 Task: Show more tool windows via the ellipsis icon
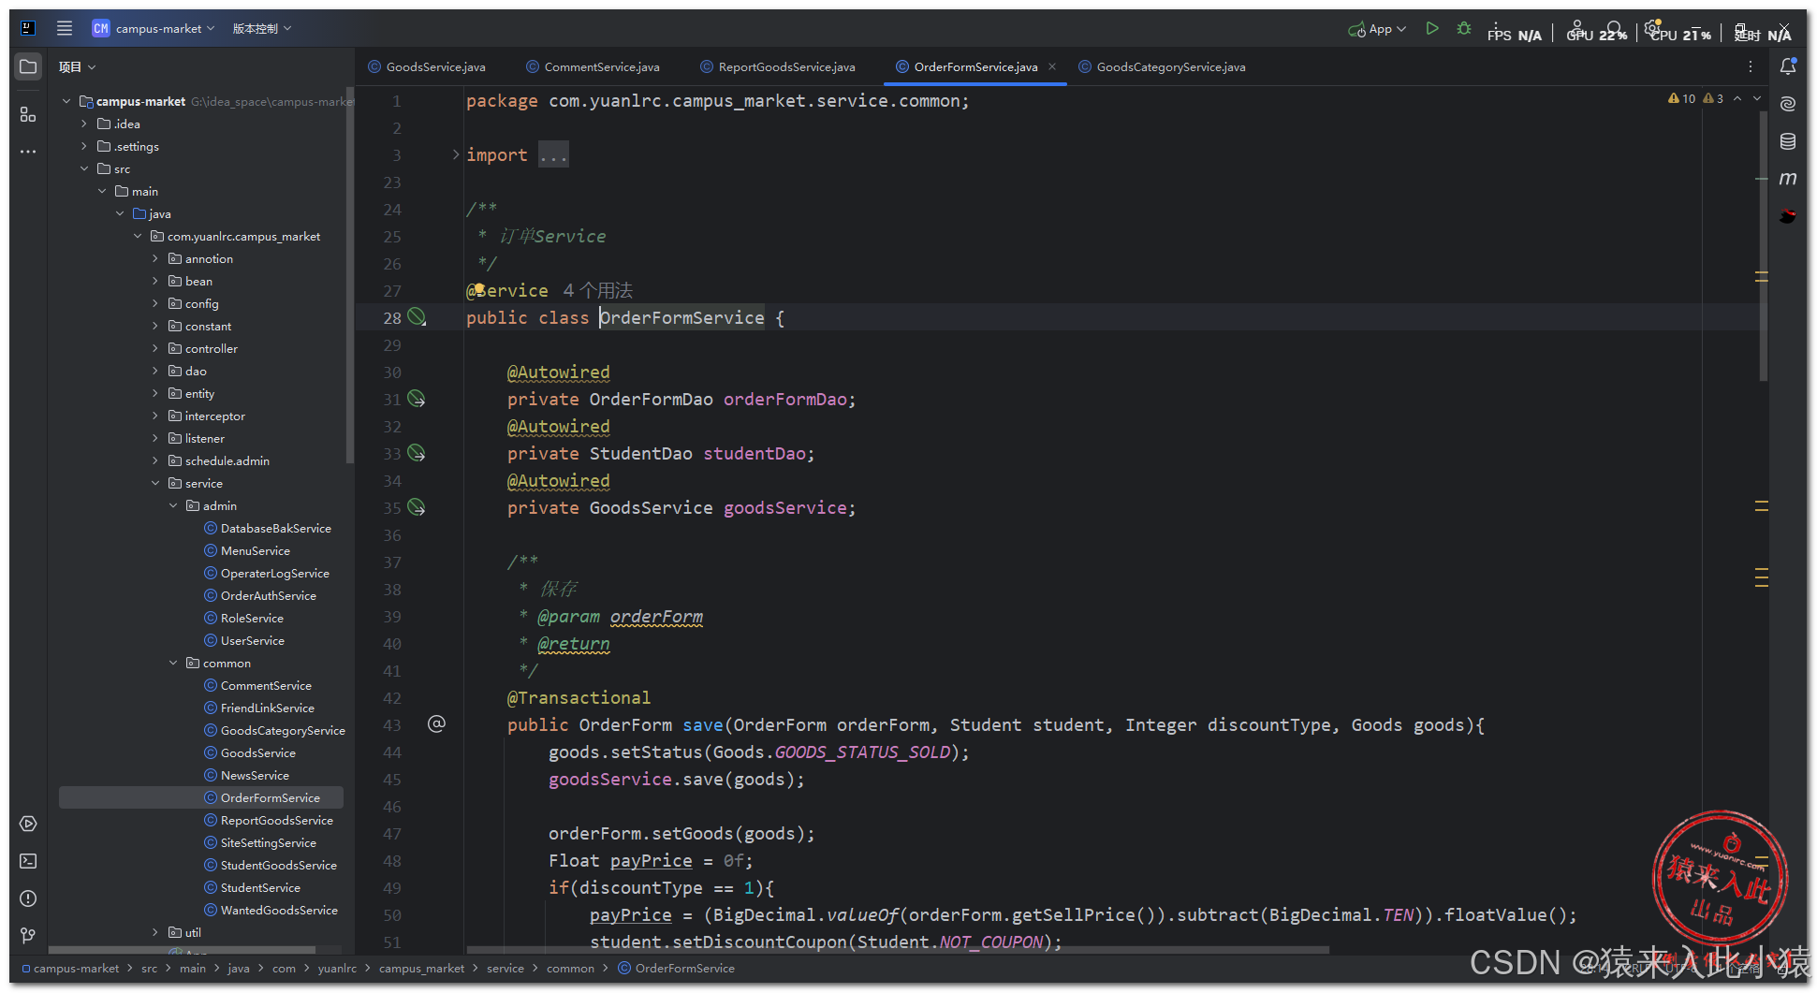pos(28,151)
